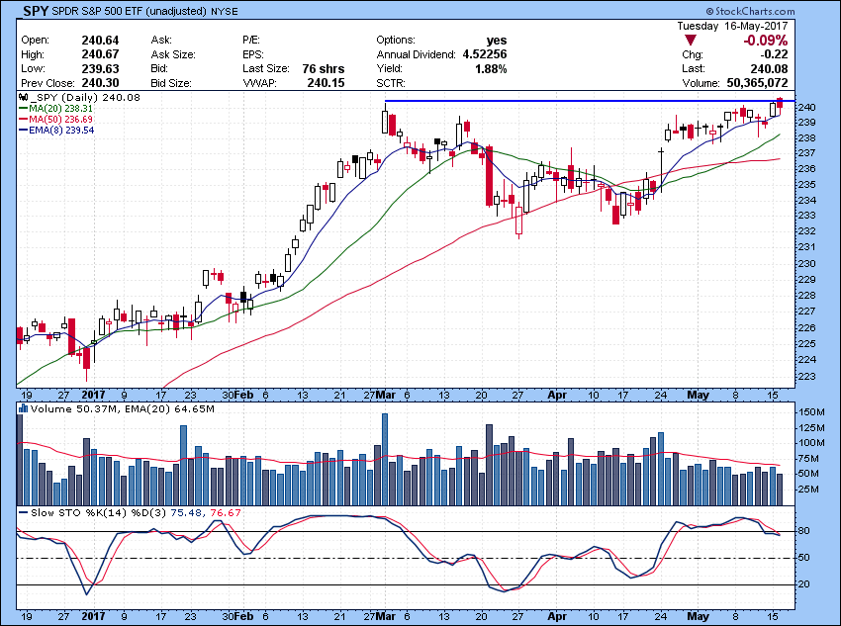Click the Ask Size label
This screenshot has height=626, width=841.
173,54
